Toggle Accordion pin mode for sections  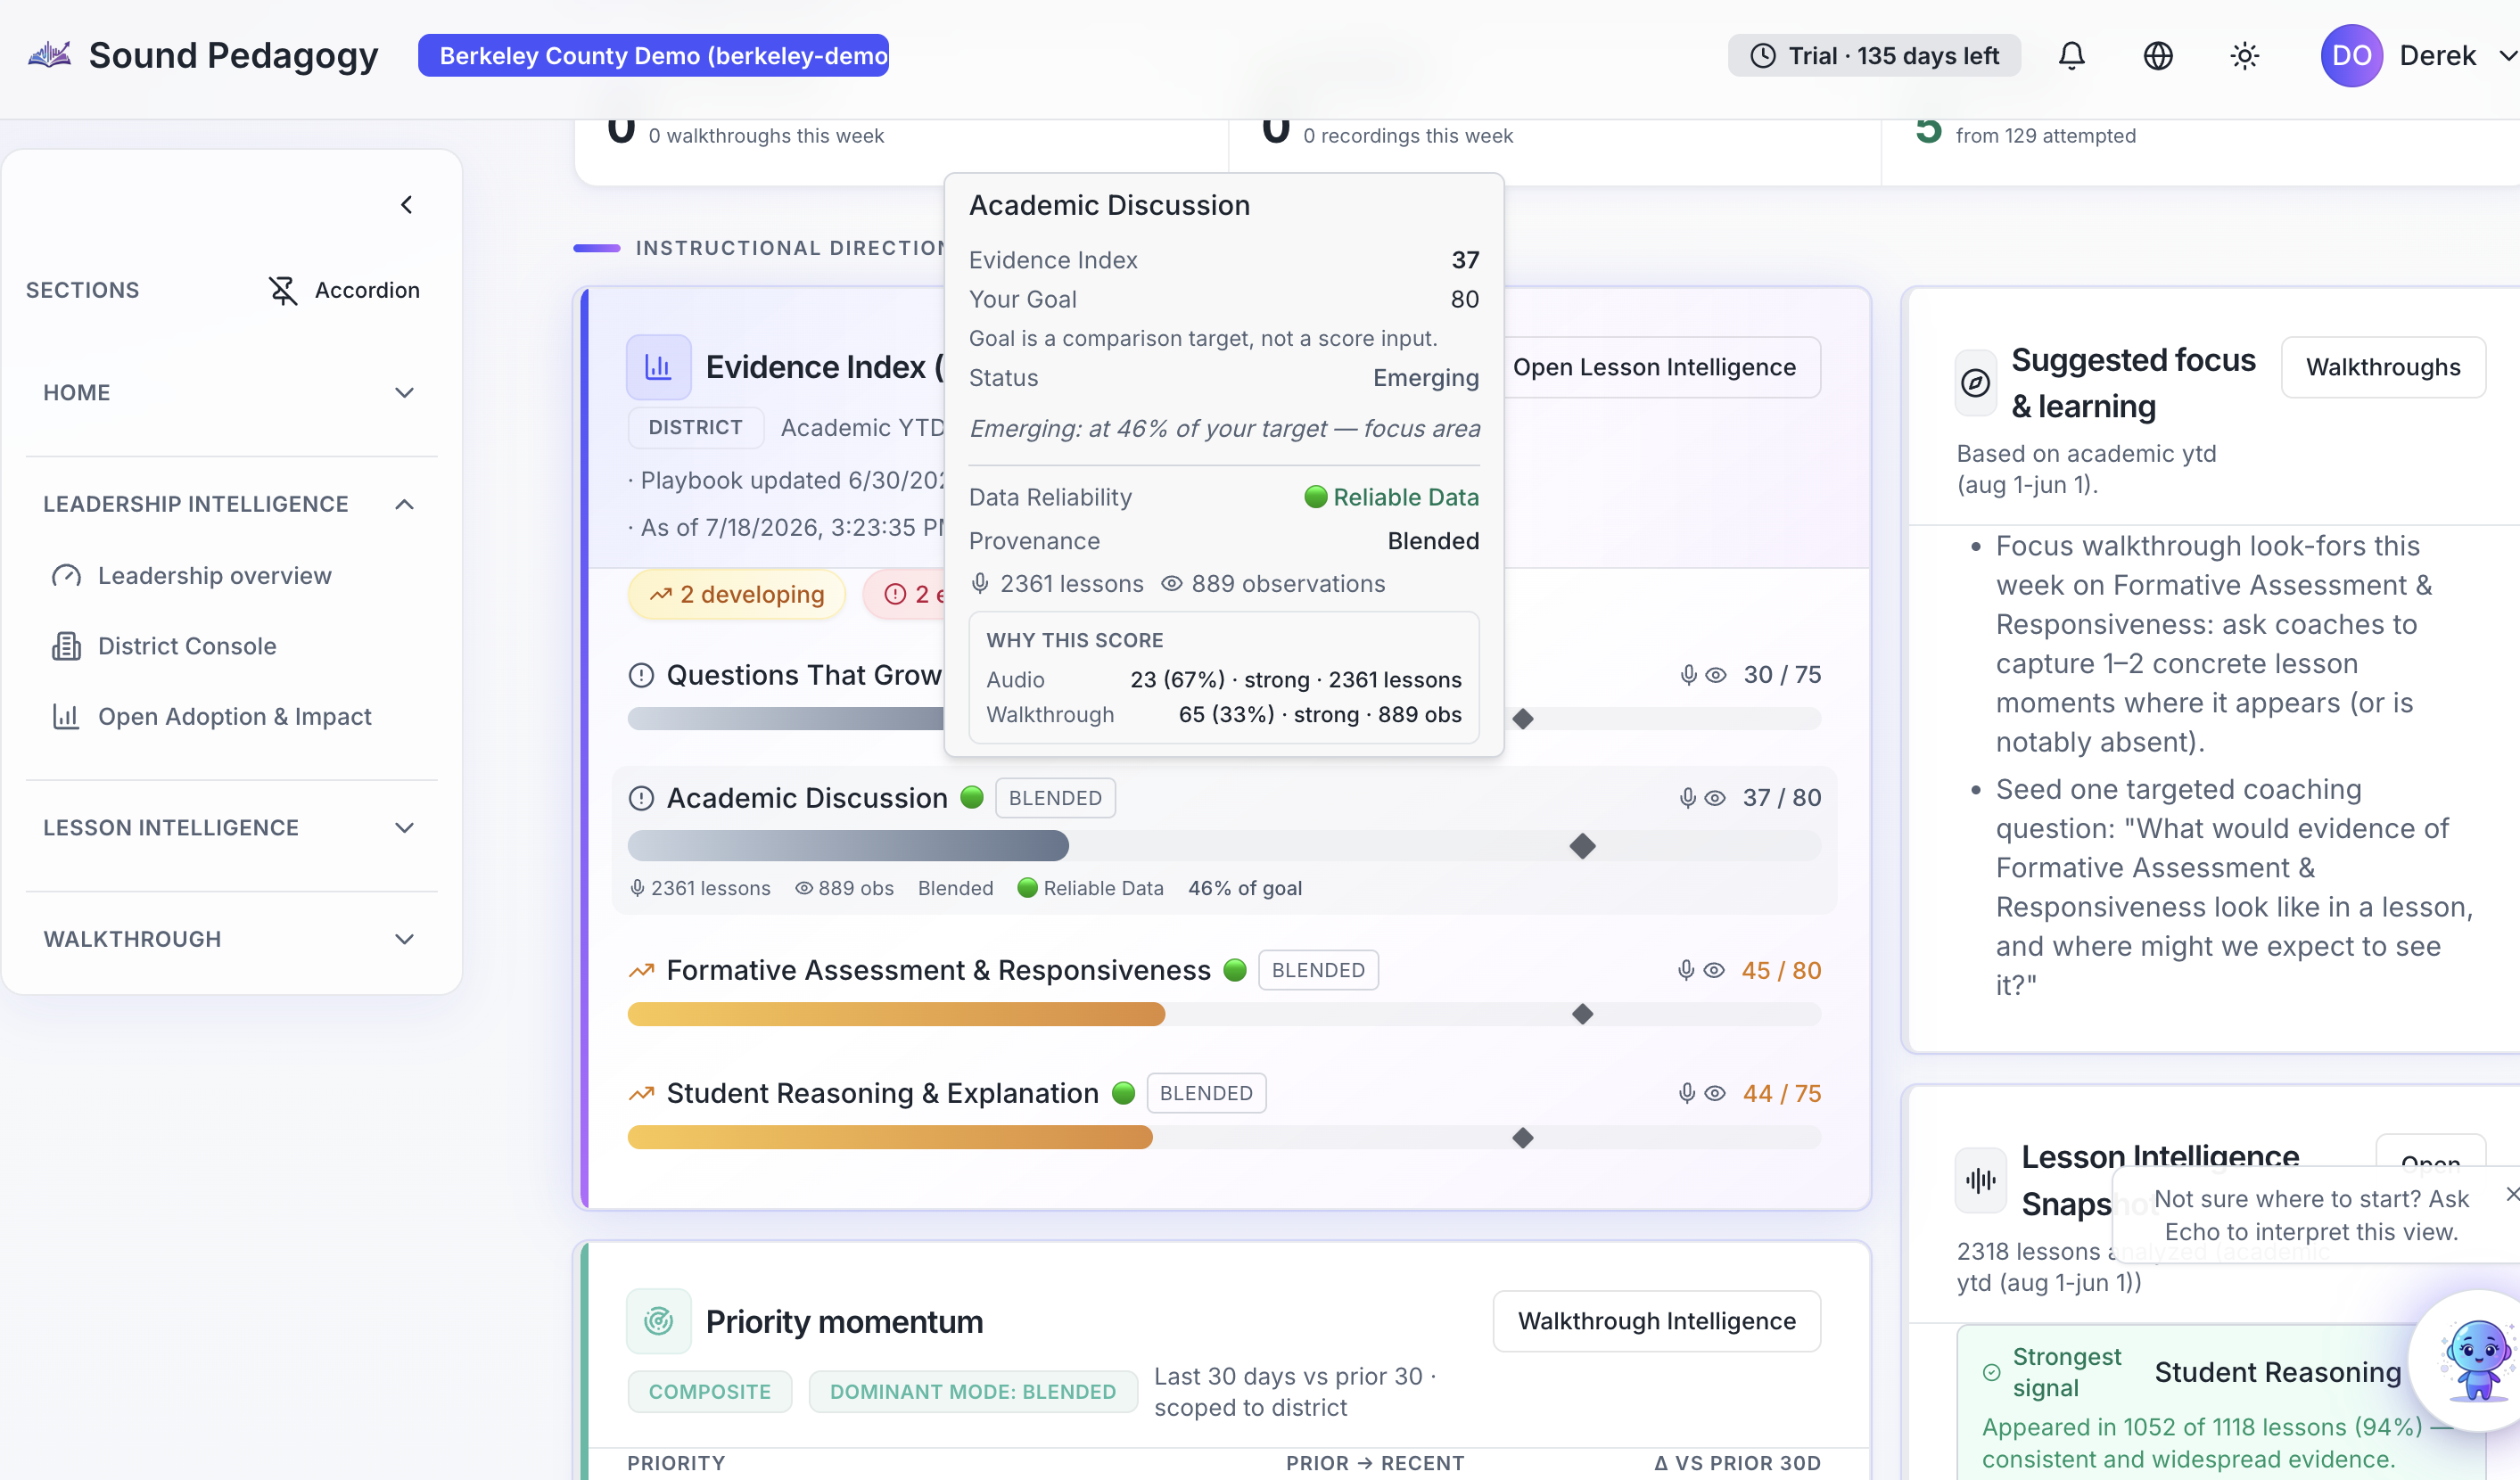point(343,290)
